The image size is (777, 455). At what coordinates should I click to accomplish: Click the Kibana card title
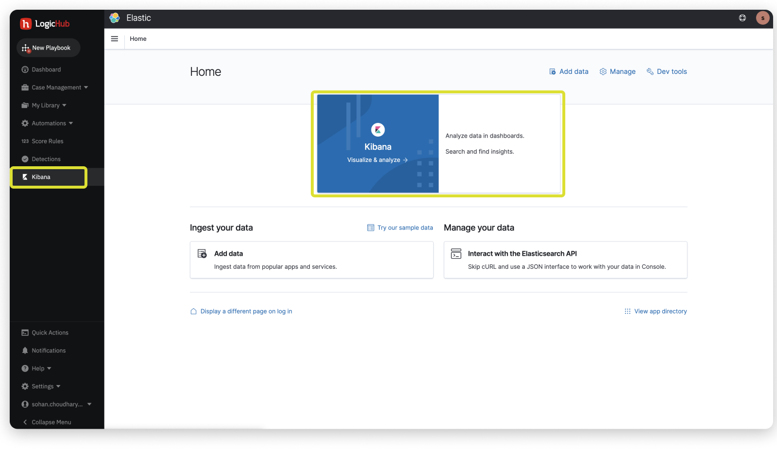(x=378, y=147)
